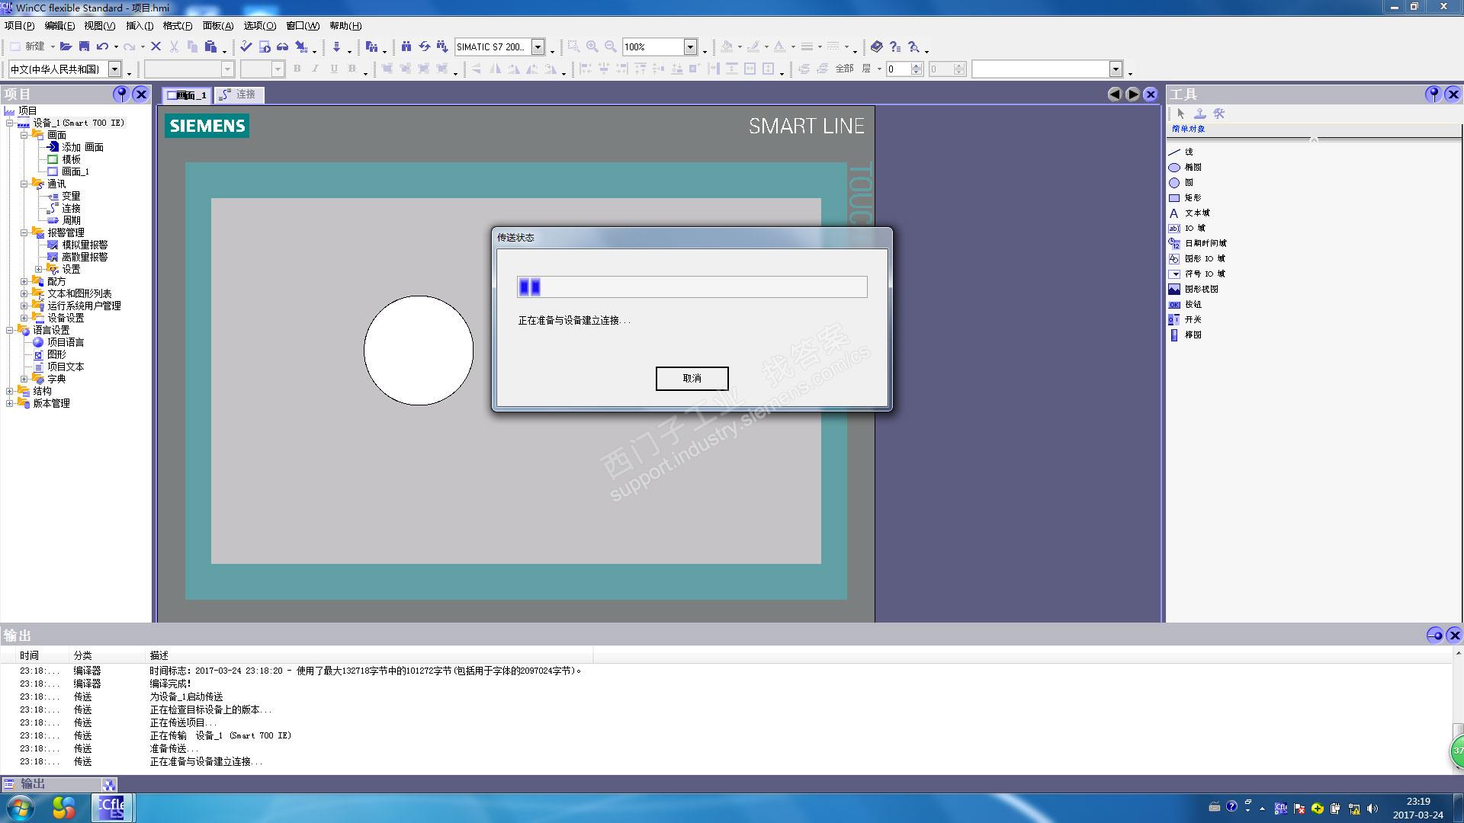Click the Open project folder icon
Viewport: 1464px width, 823px height.
(66, 46)
